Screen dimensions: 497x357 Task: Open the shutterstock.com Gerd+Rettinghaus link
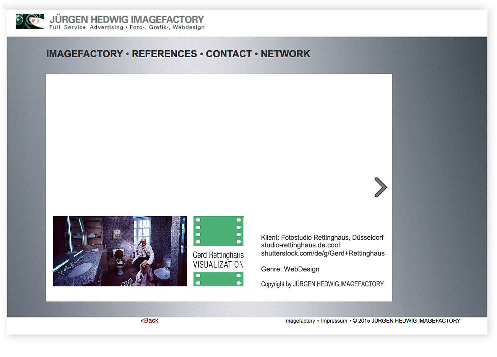coord(323,253)
